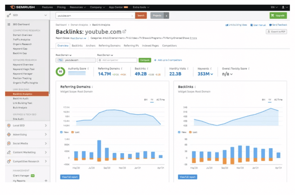
Task: Switch to the Anchors tab
Action: pos(90,46)
